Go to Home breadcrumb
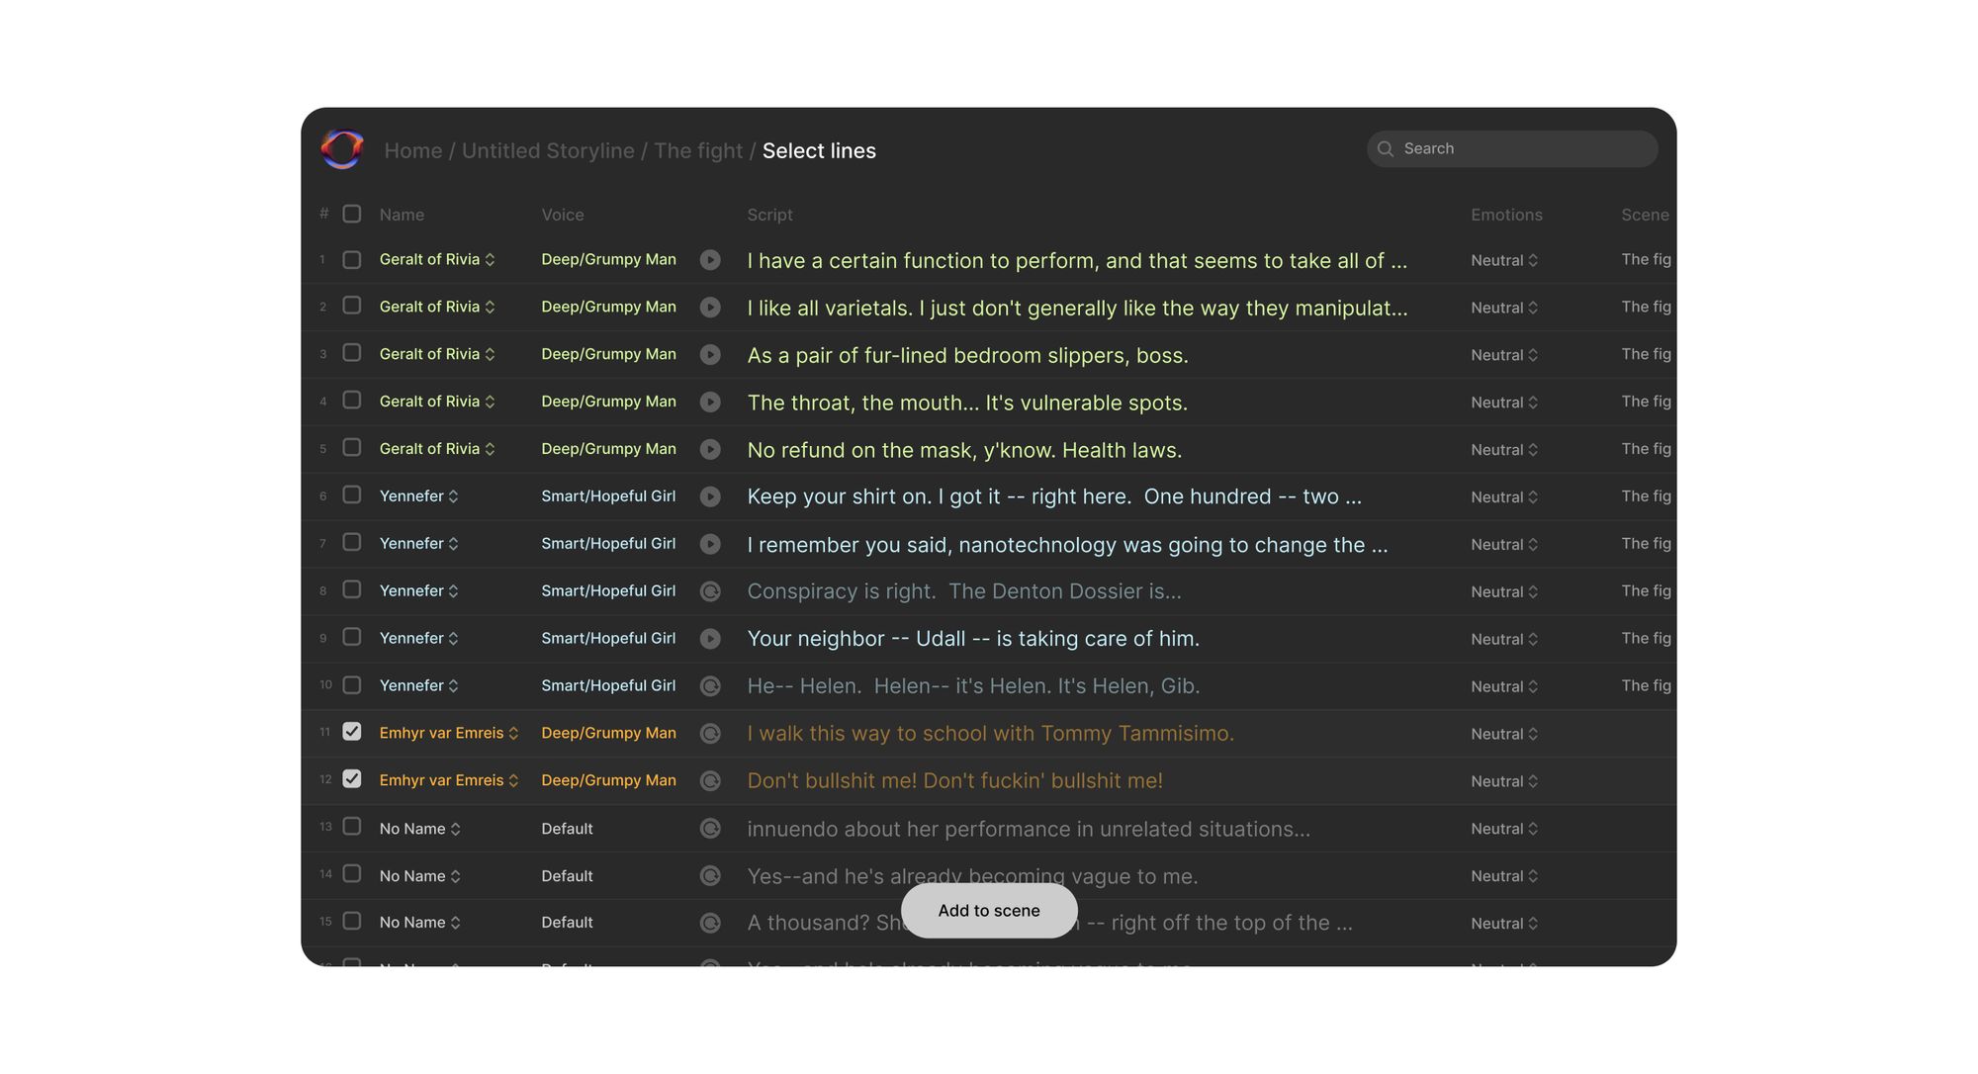The image size is (1978, 1074). [x=413, y=150]
